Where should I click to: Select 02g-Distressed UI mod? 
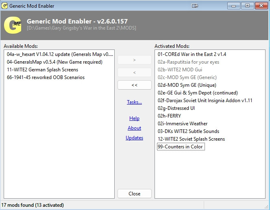[x=176, y=108]
